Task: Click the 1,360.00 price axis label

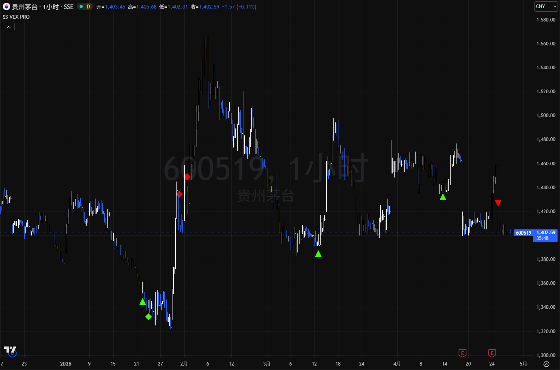Action: 546,283
